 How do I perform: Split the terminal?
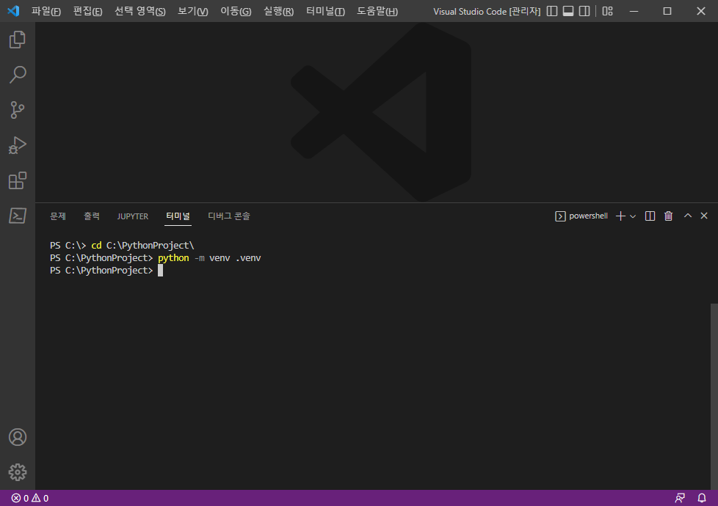click(x=650, y=216)
